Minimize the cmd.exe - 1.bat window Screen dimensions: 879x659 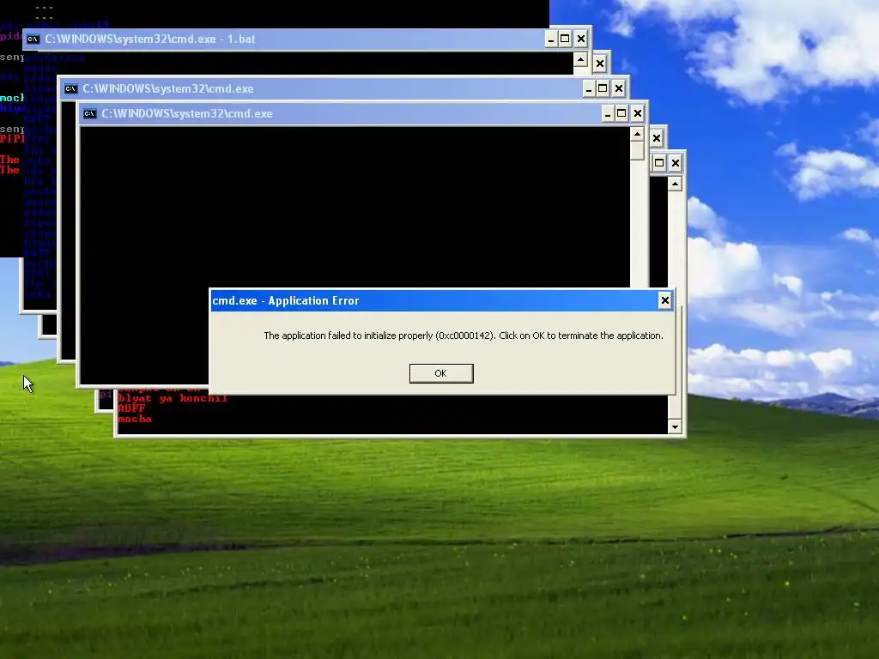point(551,39)
